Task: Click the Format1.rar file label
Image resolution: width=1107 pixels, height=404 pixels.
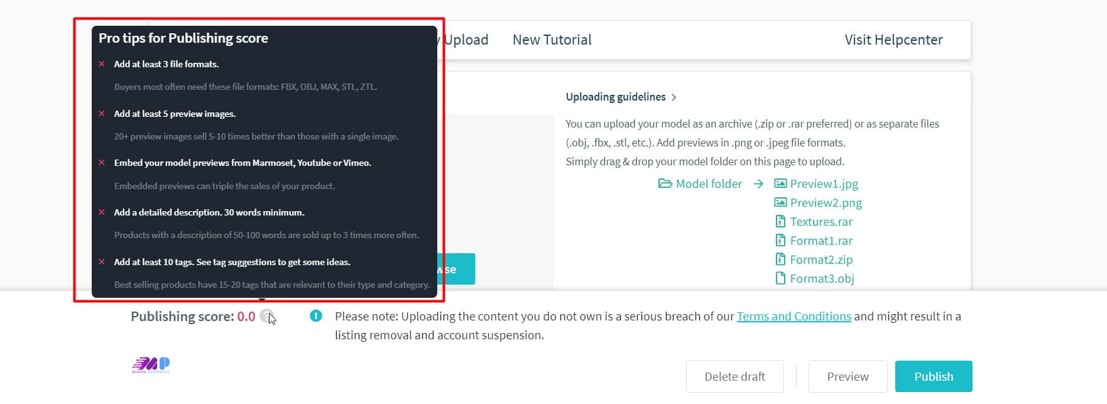Action: click(x=821, y=241)
